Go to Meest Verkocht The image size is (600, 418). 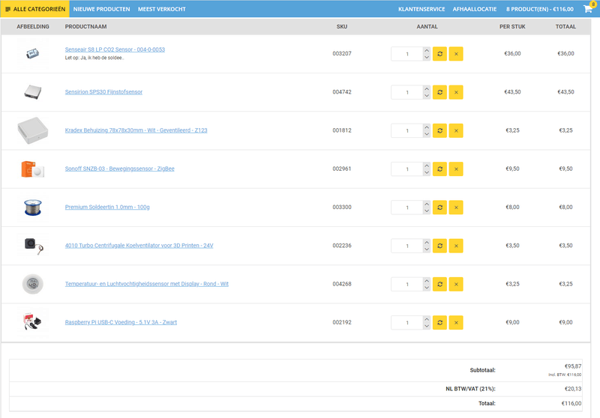(x=161, y=9)
